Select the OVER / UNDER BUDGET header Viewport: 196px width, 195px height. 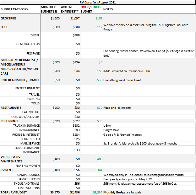[x=91, y=9]
